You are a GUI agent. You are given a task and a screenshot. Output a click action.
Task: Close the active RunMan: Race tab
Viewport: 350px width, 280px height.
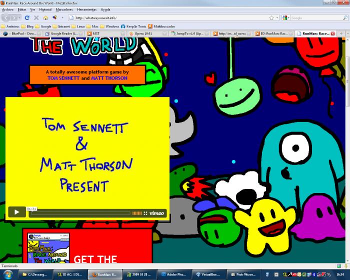(333, 33)
